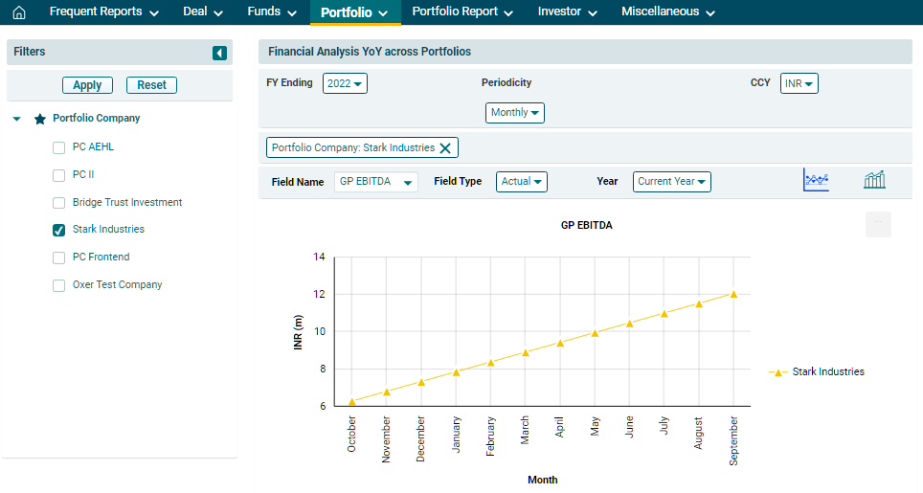Switch to line chart view icon
Viewport: 923px width, 493px height.
tap(816, 180)
